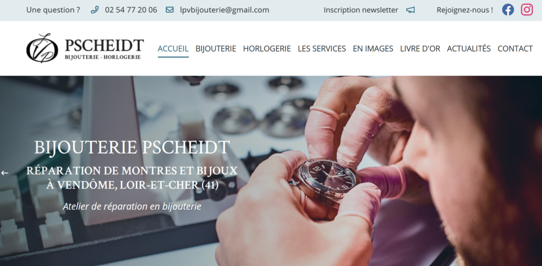Open the Accueil menu item
542x266 pixels.
(173, 49)
